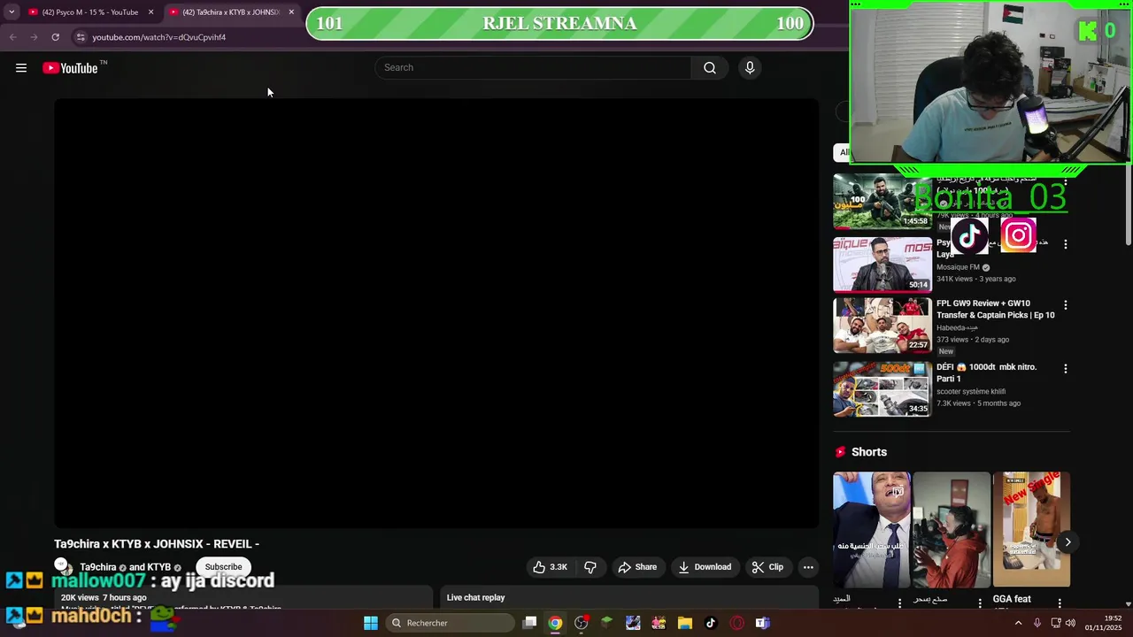Click taskbar Rechercher search box
Viewport: 1133px width, 637px height.
click(x=450, y=623)
